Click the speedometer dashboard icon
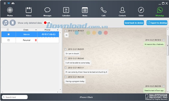Screen dimensions: 169x101 [x=13, y=3]
